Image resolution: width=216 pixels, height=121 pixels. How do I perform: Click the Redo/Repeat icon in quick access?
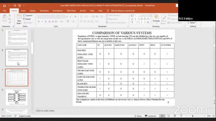pyautogui.click(x=15, y=6)
